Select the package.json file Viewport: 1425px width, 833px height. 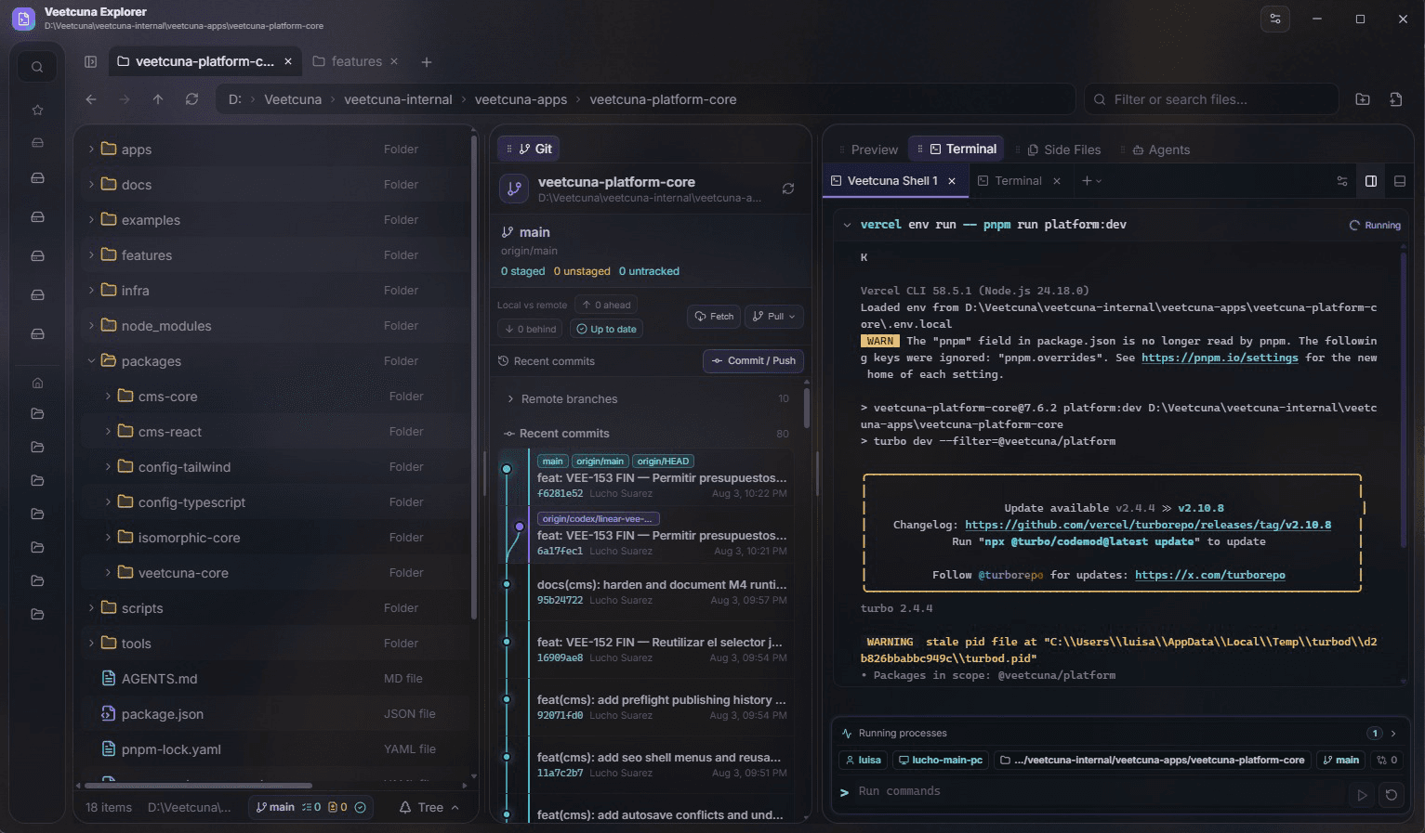point(275,714)
